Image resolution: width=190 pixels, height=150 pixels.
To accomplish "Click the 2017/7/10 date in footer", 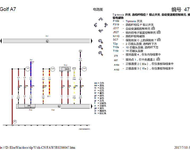I will pos(181,148).
